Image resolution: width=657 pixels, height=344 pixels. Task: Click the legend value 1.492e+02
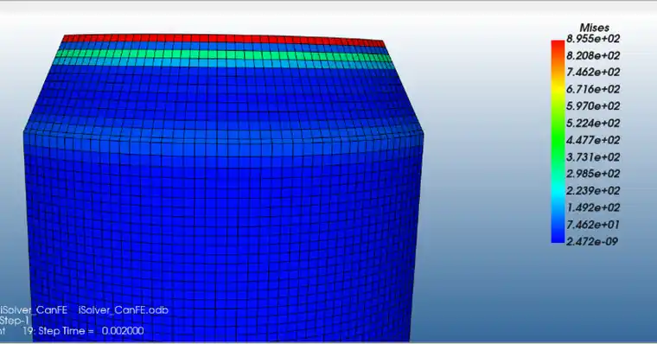[593, 207]
